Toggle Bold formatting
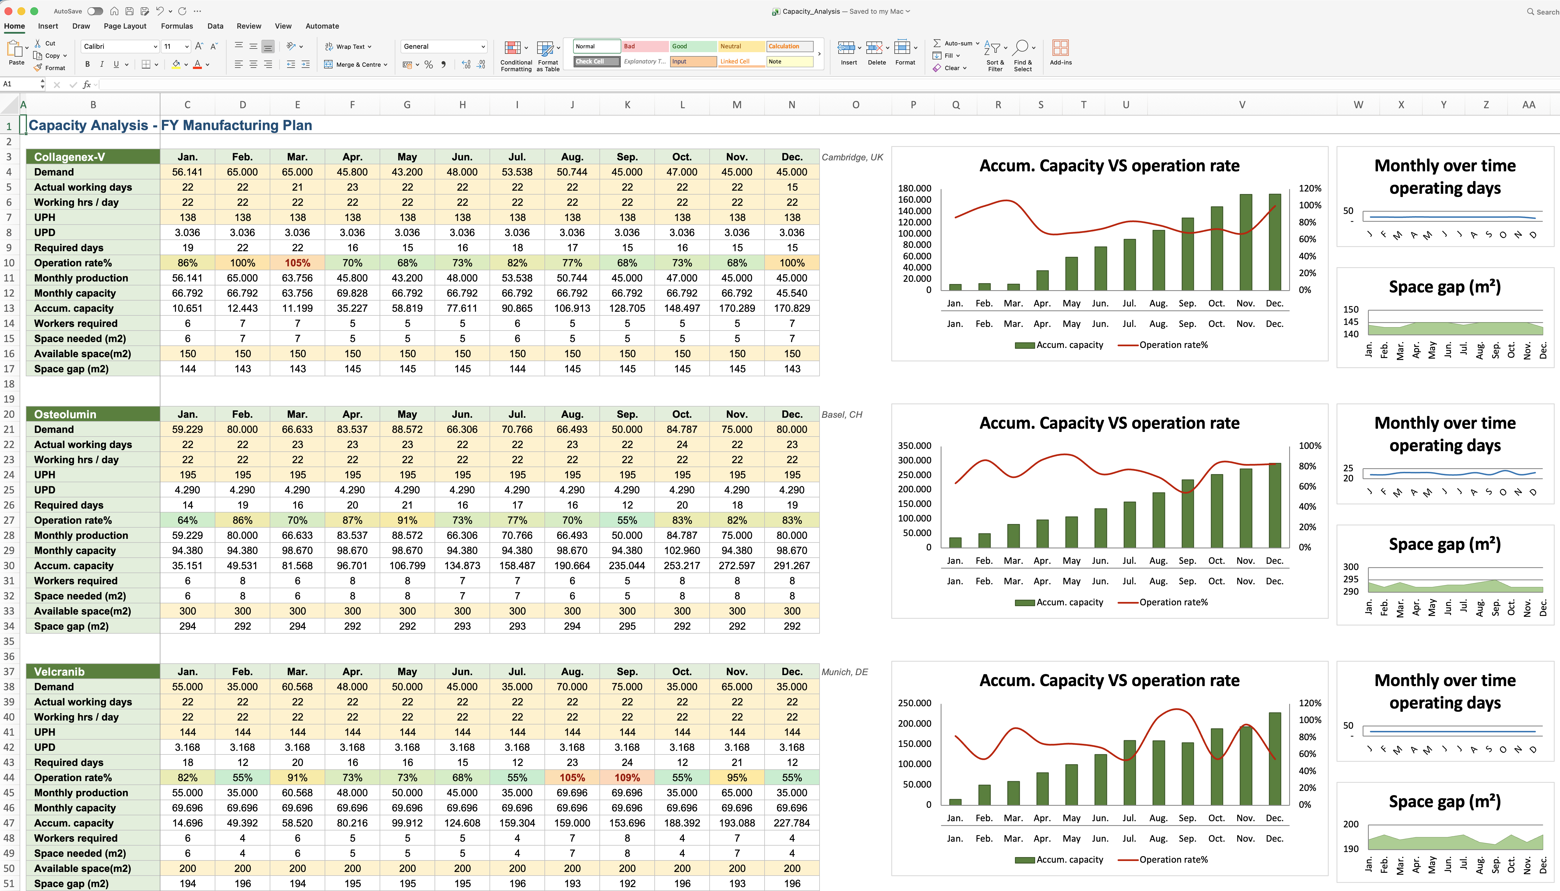 point(87,64)
